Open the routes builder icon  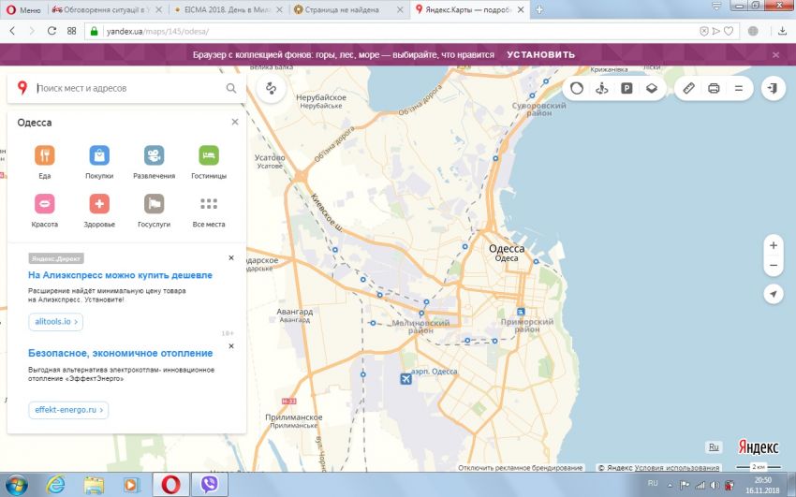(271, 89)
